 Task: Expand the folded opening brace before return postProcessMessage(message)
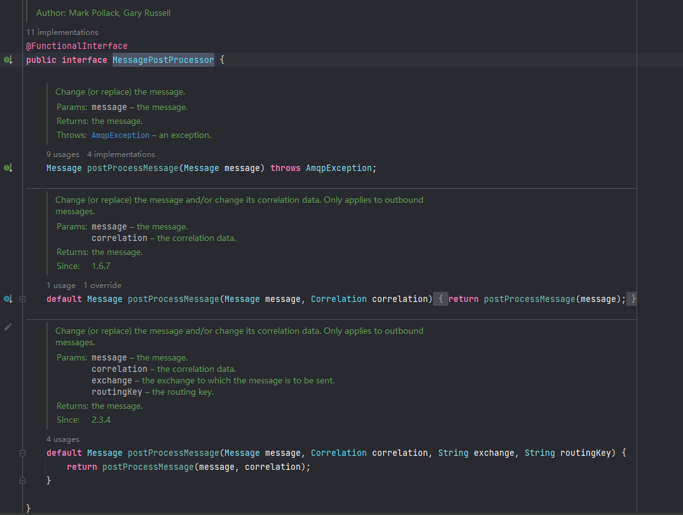[440, 299]
